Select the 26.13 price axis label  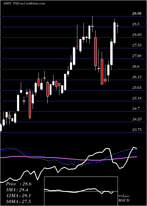point(137,77)
